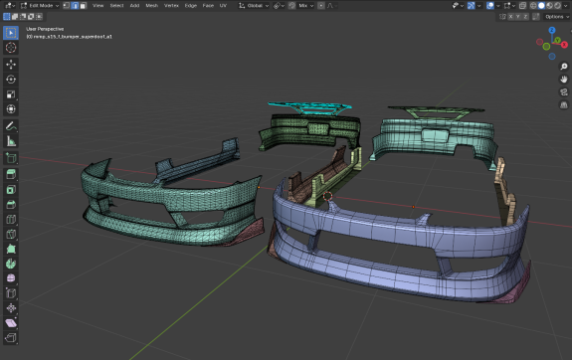Open the View menu
The height and width of the screenshot is (360, 572).
(x=97, y=6)
